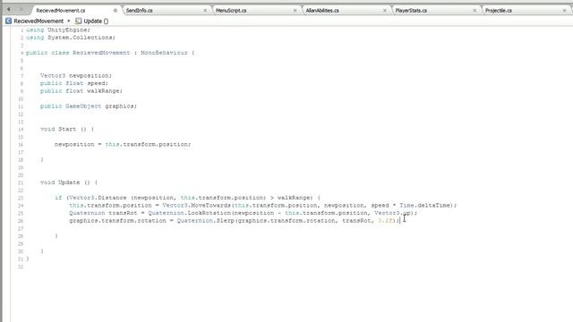Switch to the PlayerStats.cs tab
Screen dimensions: 573x322
(411, 11)
